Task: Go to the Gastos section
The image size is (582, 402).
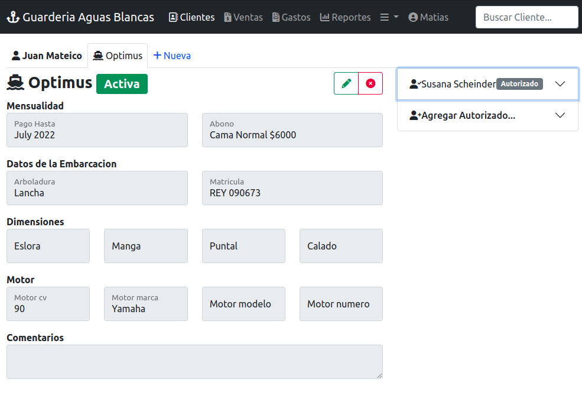Action: coord(291,17)
